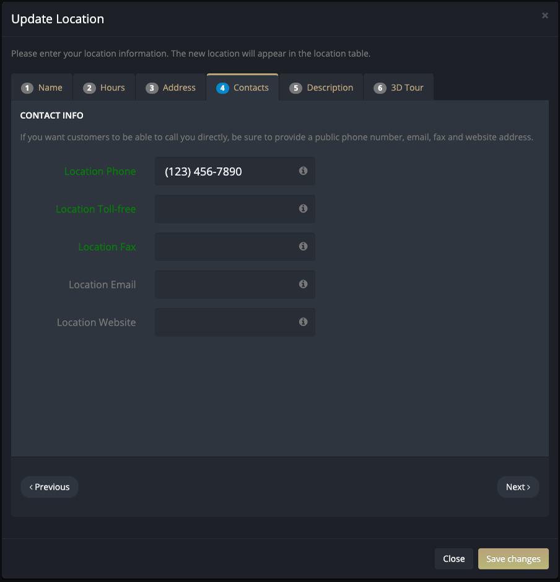Image resolution: width=560 pixels, height=582 pixels.
Task: Focus the Location Toll-free input
Action: tap(235, 209)
